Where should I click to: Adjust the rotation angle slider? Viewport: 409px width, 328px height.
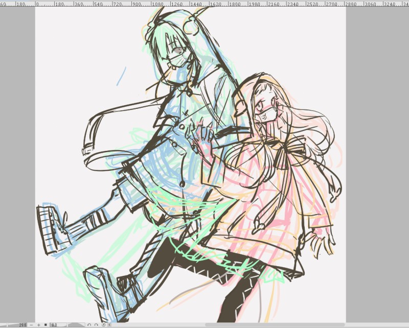click(76, 325)
